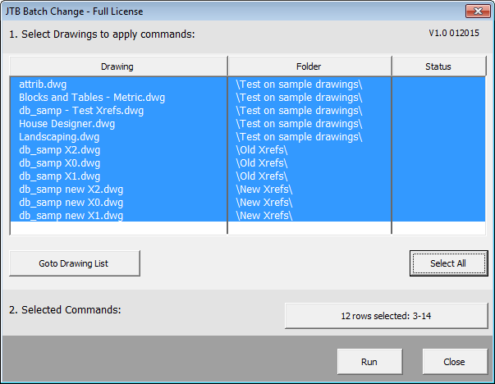
Task: Click the Status column header
Action: 439,66
